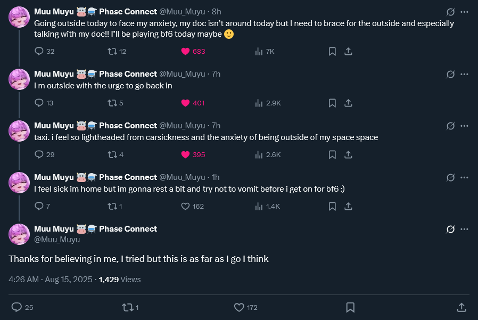The width and height of the screenshot is (478, 320).
Task: Unlike the tweet with 683 likes
Action: (185, 52)
